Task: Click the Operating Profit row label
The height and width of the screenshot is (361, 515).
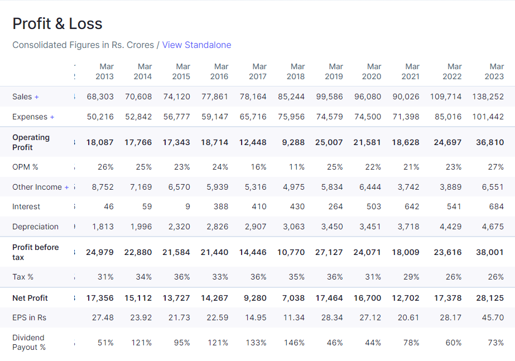Action: click(x=31, y=142)
